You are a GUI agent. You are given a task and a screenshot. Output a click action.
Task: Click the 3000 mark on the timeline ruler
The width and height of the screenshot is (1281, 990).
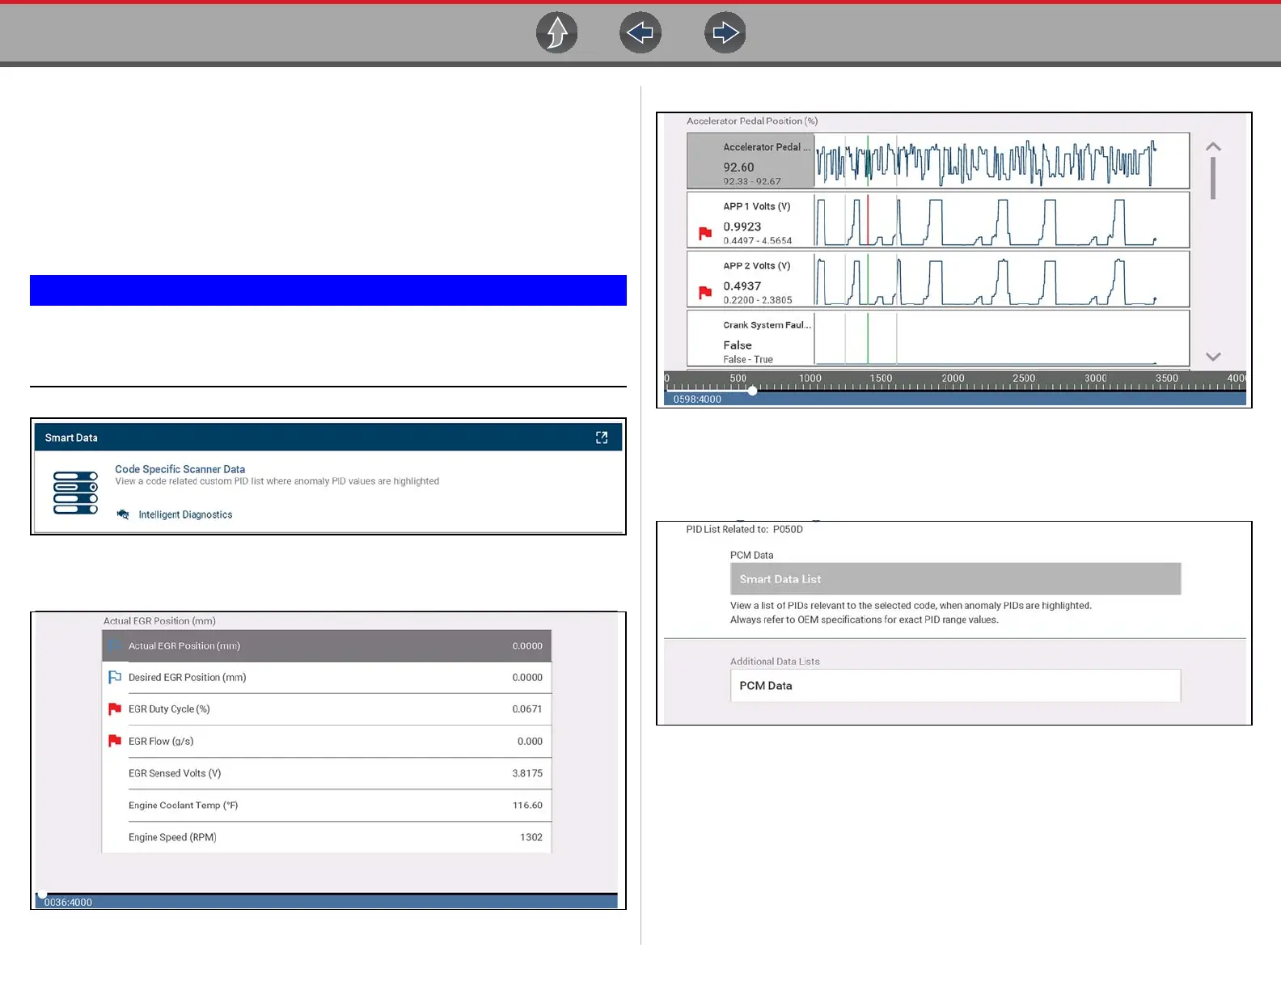coord(1096,379)
